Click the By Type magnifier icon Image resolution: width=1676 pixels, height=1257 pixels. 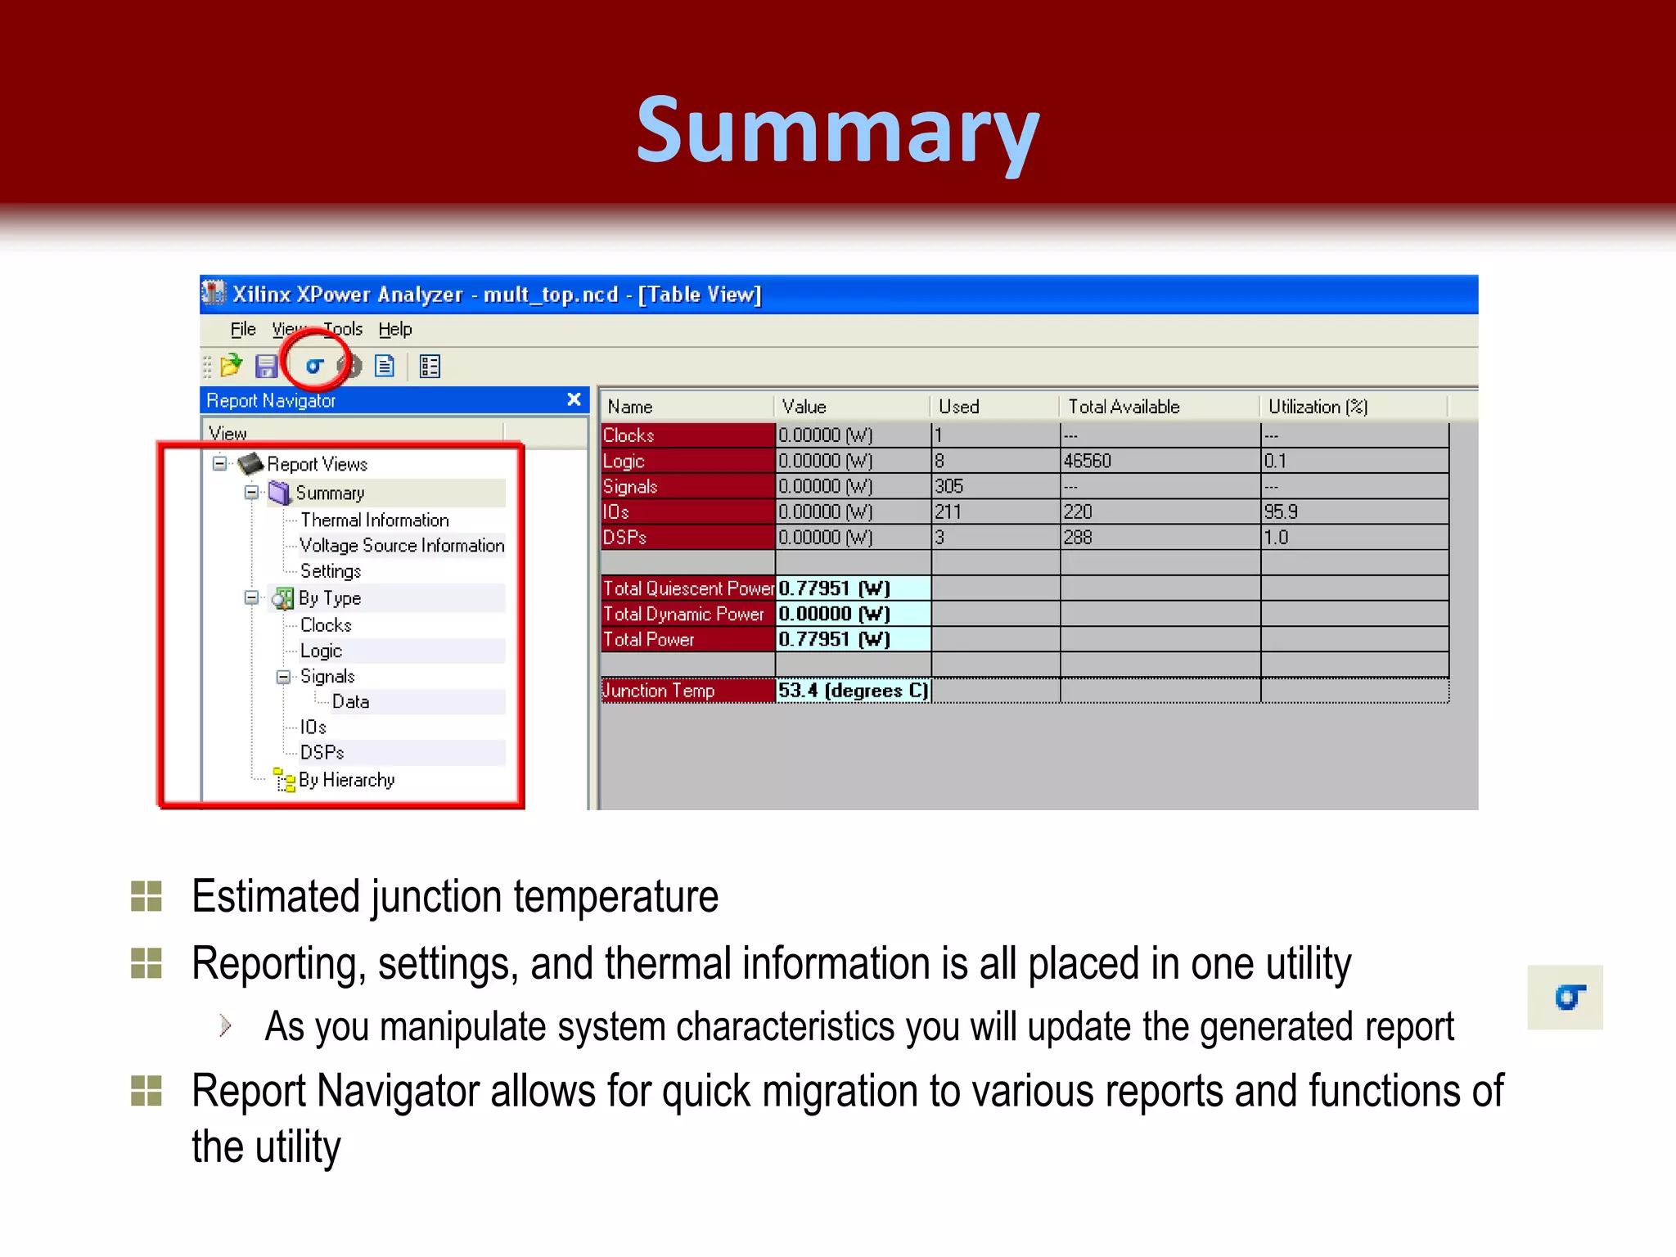click(282, 598)
